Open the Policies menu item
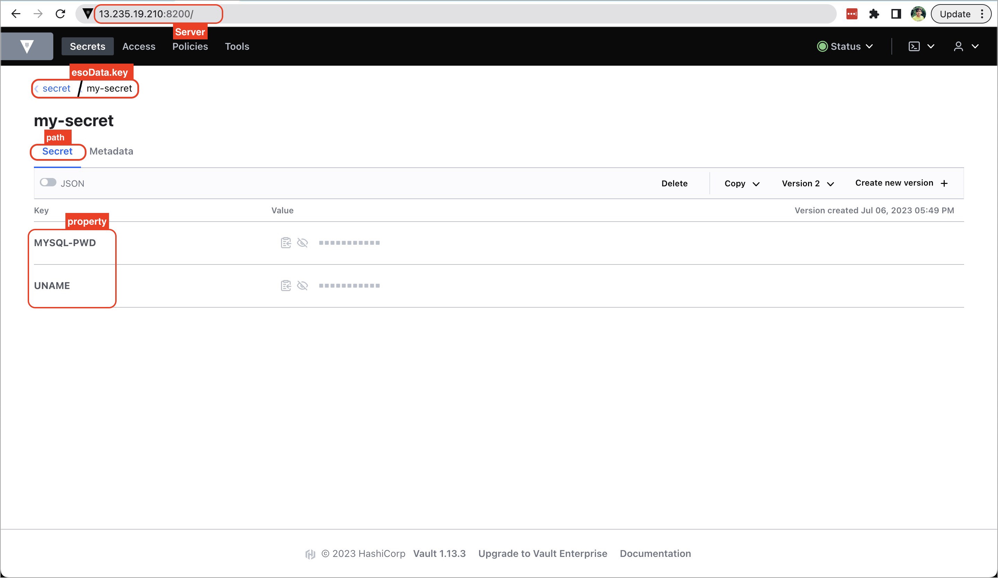Screen dimensions: 998x578 point(190,46)
